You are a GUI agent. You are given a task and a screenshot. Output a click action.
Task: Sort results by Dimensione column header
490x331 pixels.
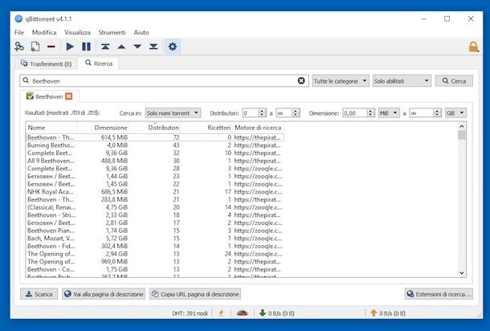pyautogui.click(x=103, y=128)
